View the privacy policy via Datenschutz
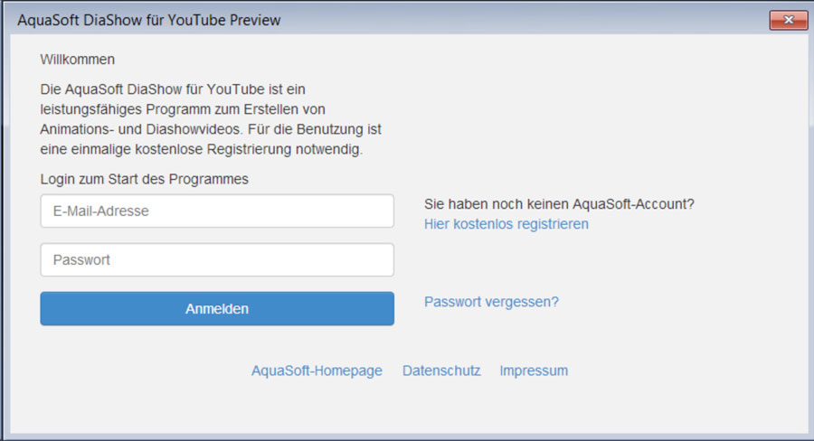This screenshot has height=441, width=814. pyautogui.click(x=441, y=371)
